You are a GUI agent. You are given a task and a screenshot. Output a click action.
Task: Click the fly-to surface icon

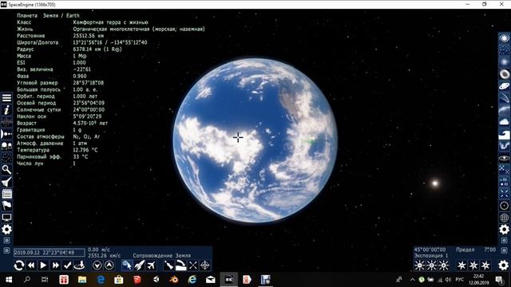click(x=181, y=265)
